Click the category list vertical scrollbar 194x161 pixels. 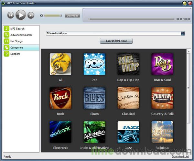point(189,88)
